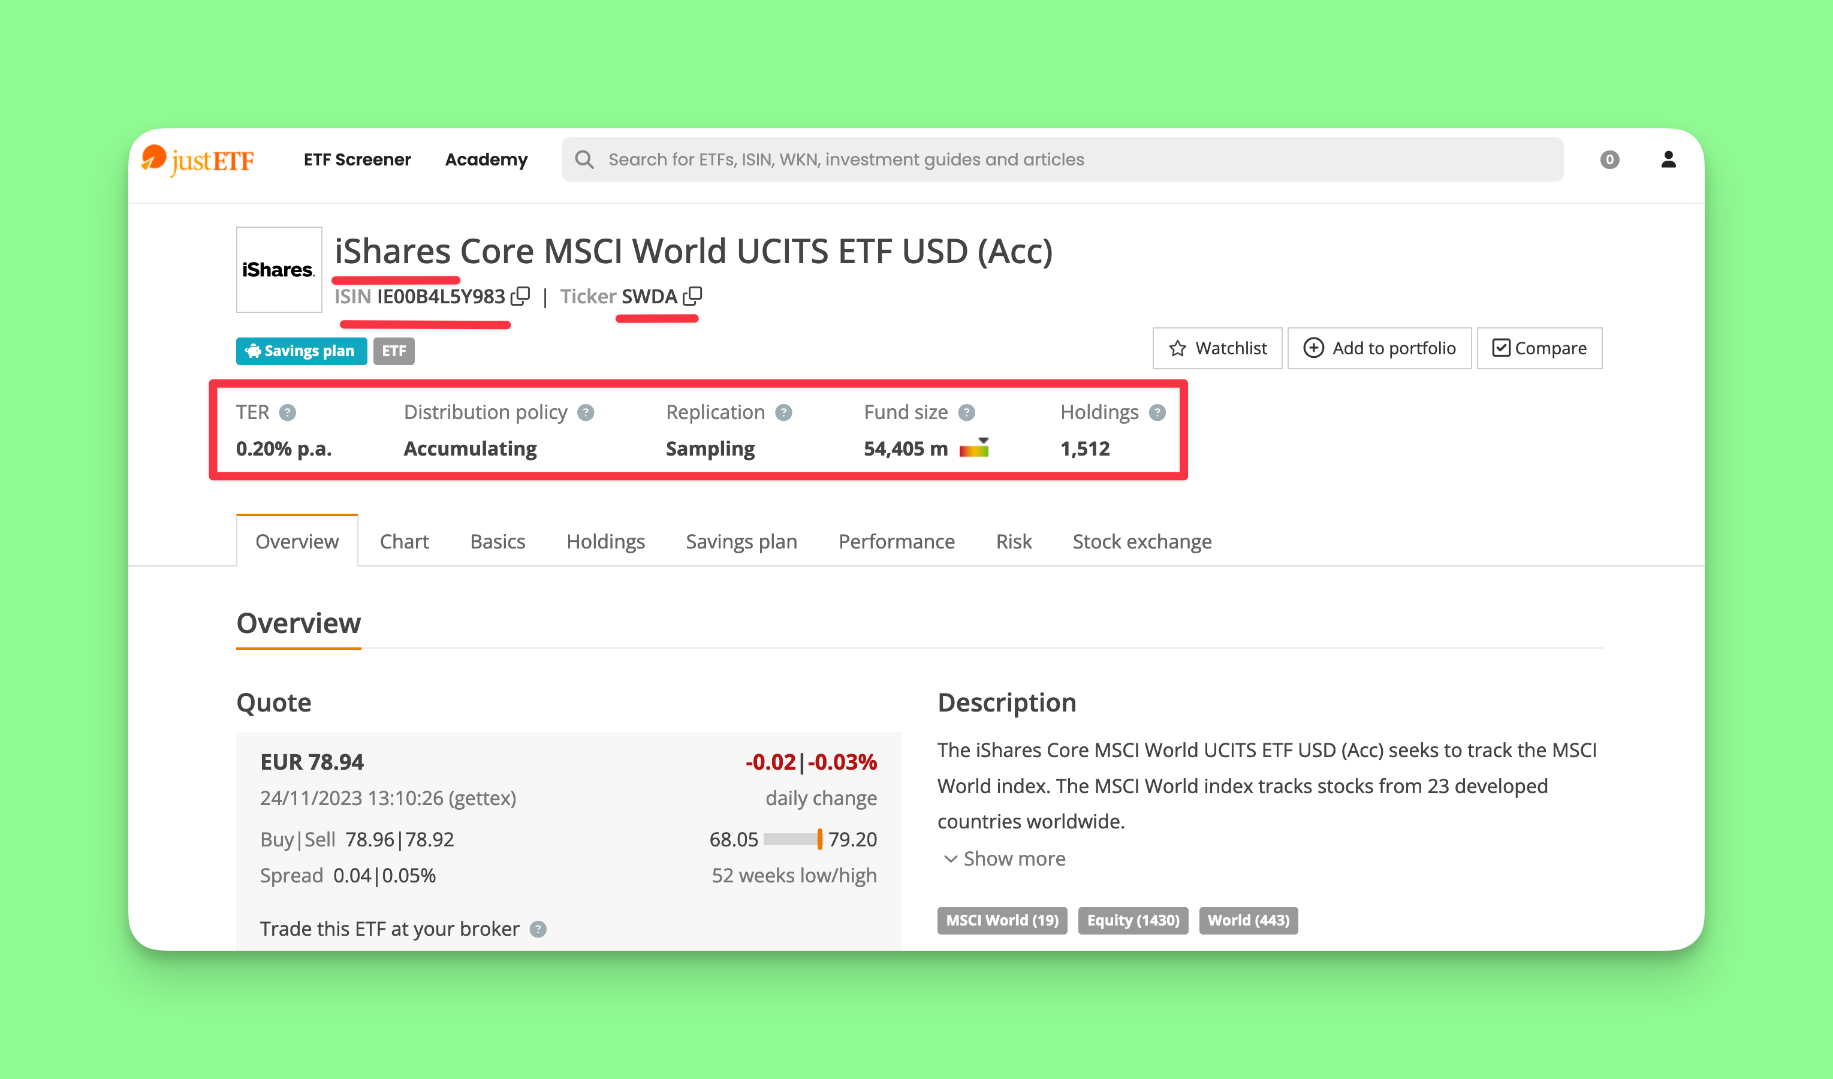The image size is (1833, 1079).
Task: Click the Fund size help icon
Action: tap(966, 412)
